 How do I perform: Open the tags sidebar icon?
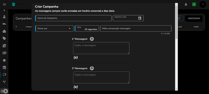4,38
